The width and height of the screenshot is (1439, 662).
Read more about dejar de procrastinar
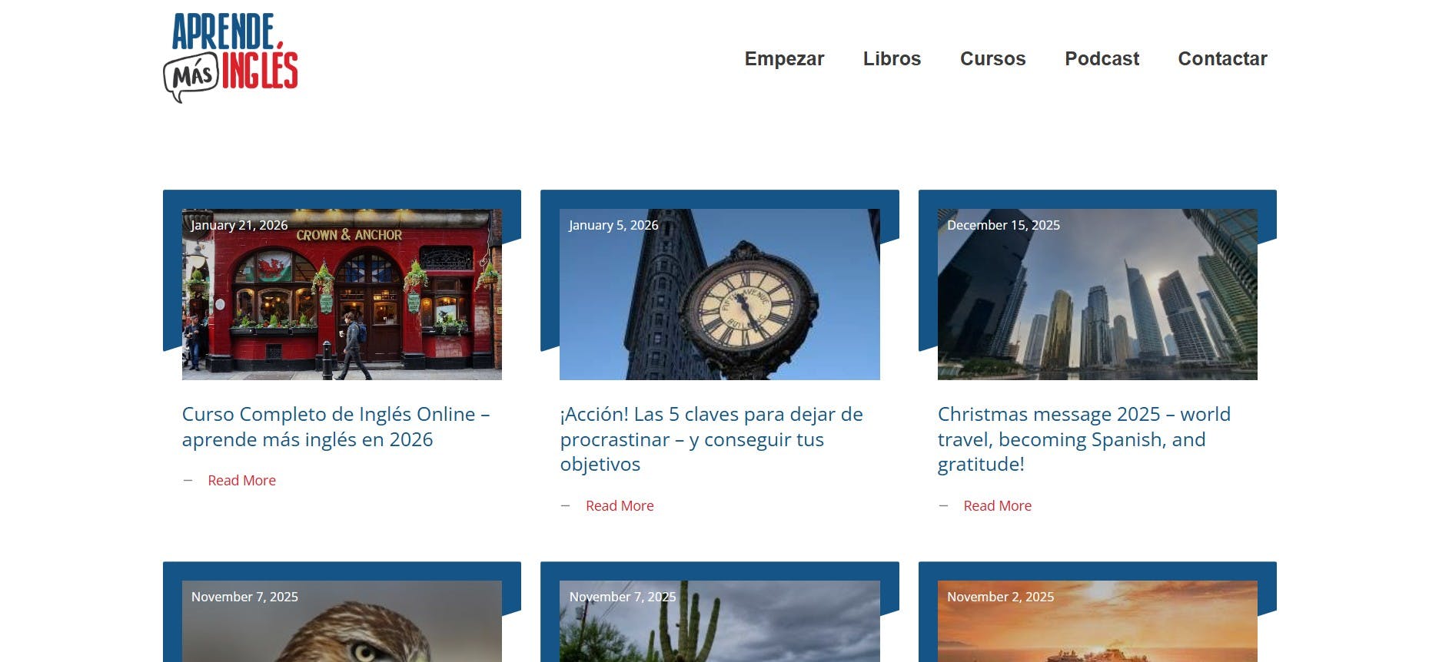click(x=620, y=505)
